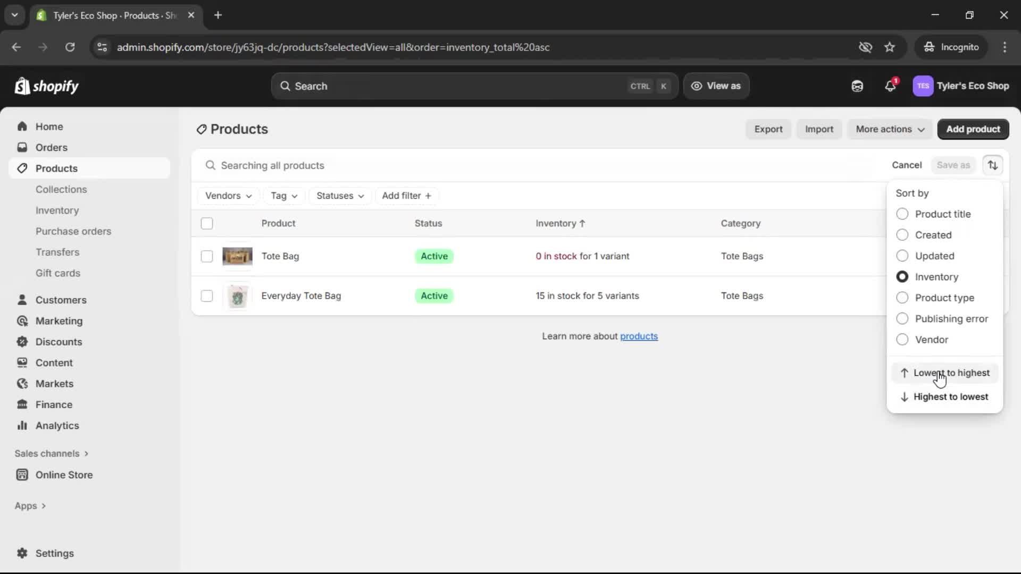Expand the Sales channels section
Image resolution: width=1021 pixels, height=574 pixels.
point(51,453)
